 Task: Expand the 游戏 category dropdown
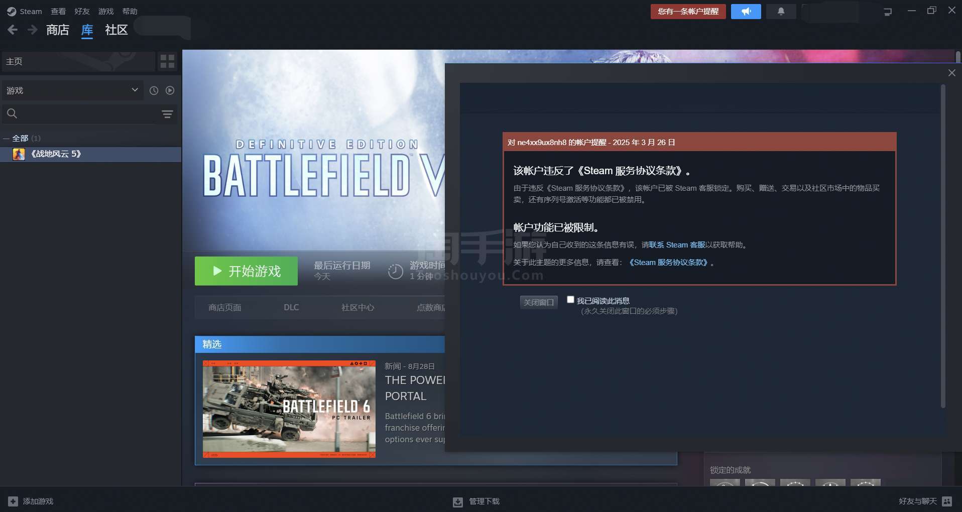pos(135,90)
